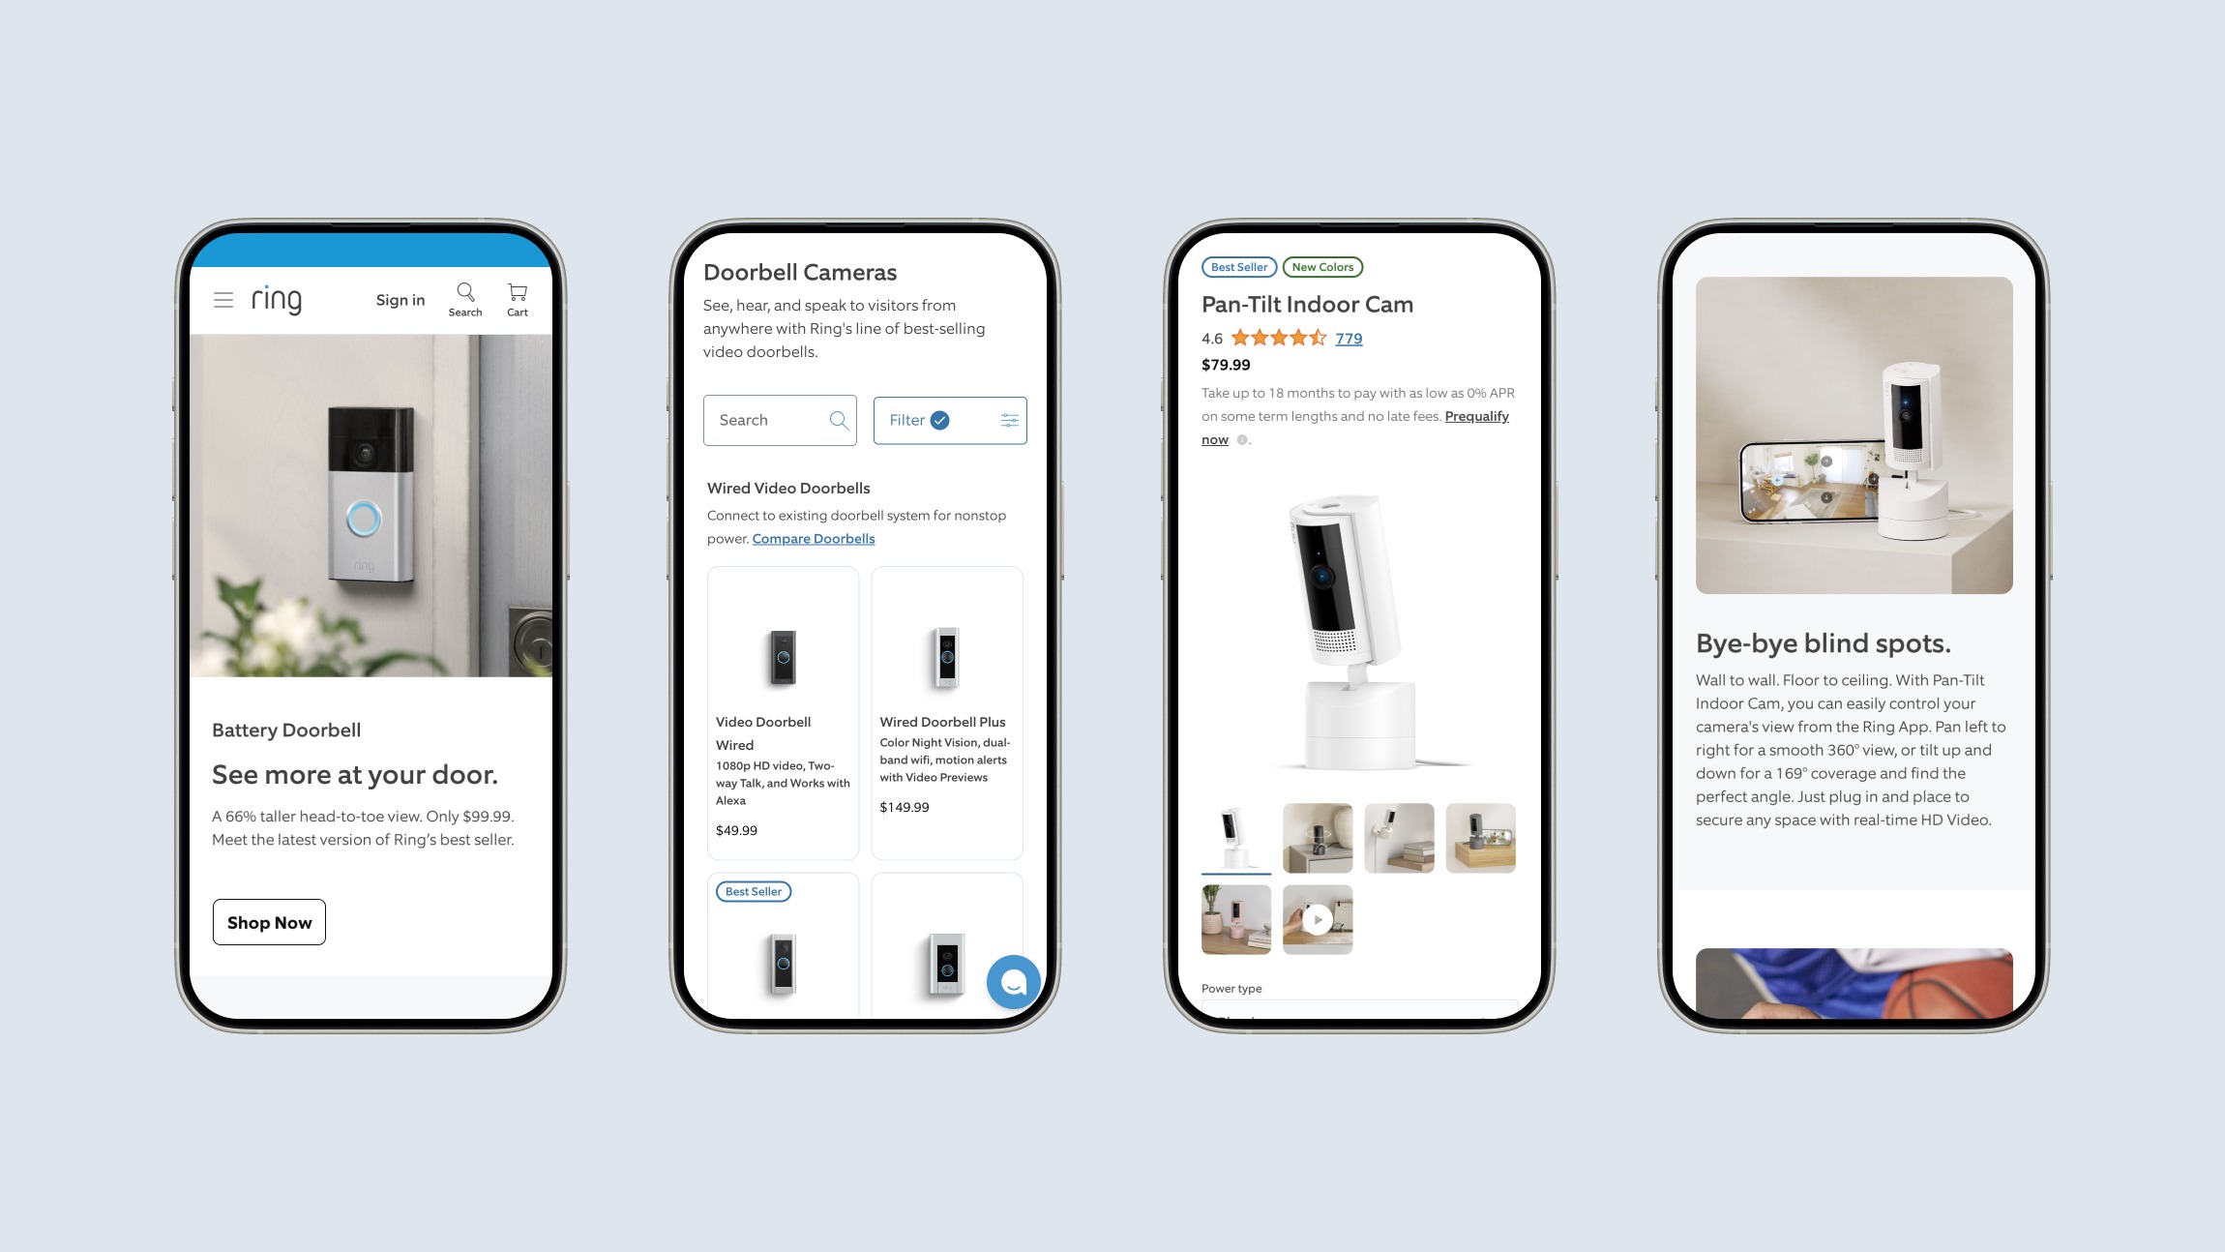2225x1252 pixels.
Task: Click Shop Now button on Battery Doorbell
Action: tap(271, 922)
